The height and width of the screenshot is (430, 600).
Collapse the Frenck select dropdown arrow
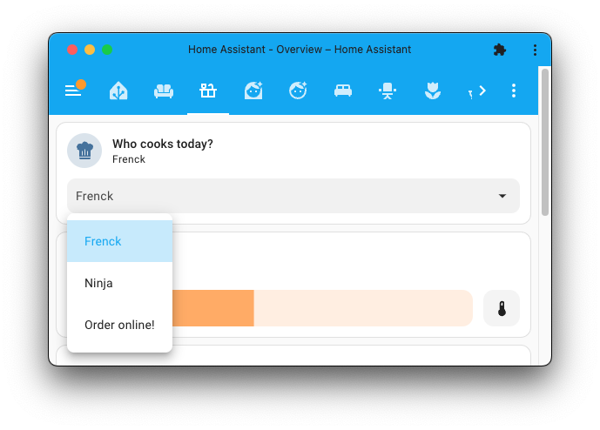(502, 196)
